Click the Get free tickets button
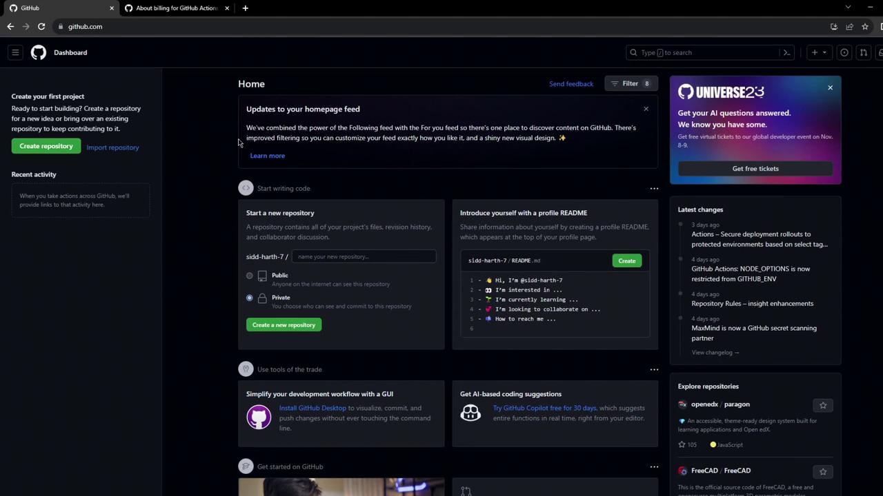 tap(755, 169)
